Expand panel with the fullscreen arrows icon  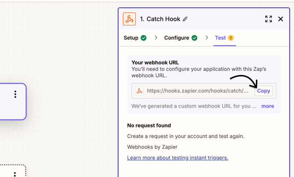pos(269,19)
